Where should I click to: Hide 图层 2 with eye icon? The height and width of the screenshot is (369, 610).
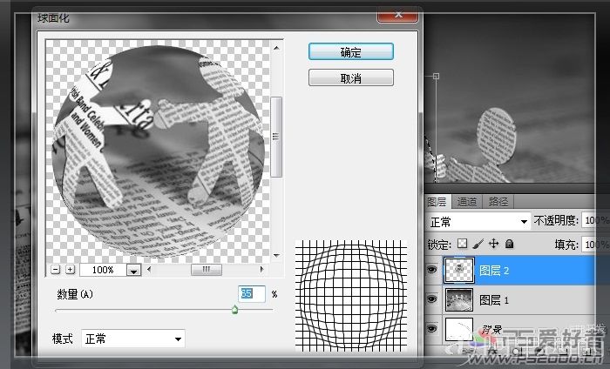tap(432, 270)
